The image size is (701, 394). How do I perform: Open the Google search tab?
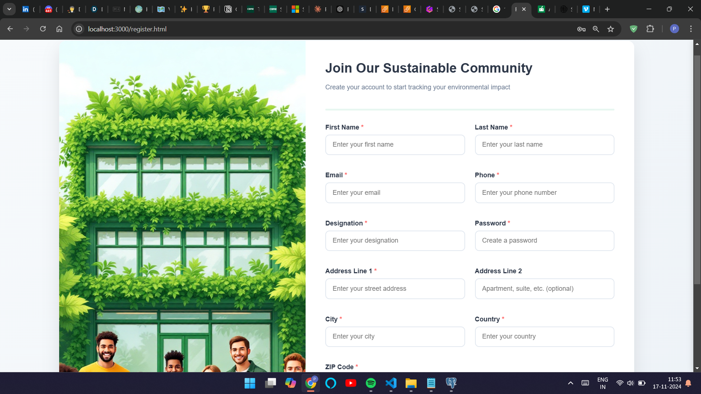498,9
